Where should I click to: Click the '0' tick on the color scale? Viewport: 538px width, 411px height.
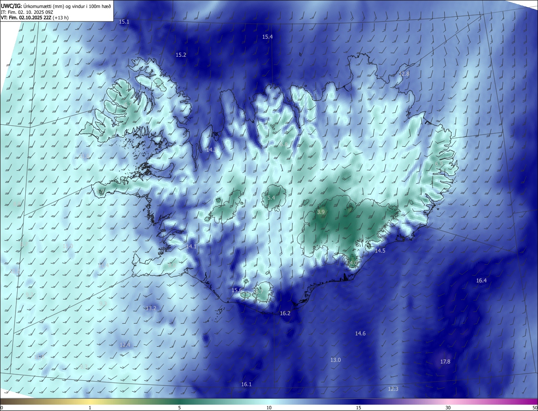[2, 408]
